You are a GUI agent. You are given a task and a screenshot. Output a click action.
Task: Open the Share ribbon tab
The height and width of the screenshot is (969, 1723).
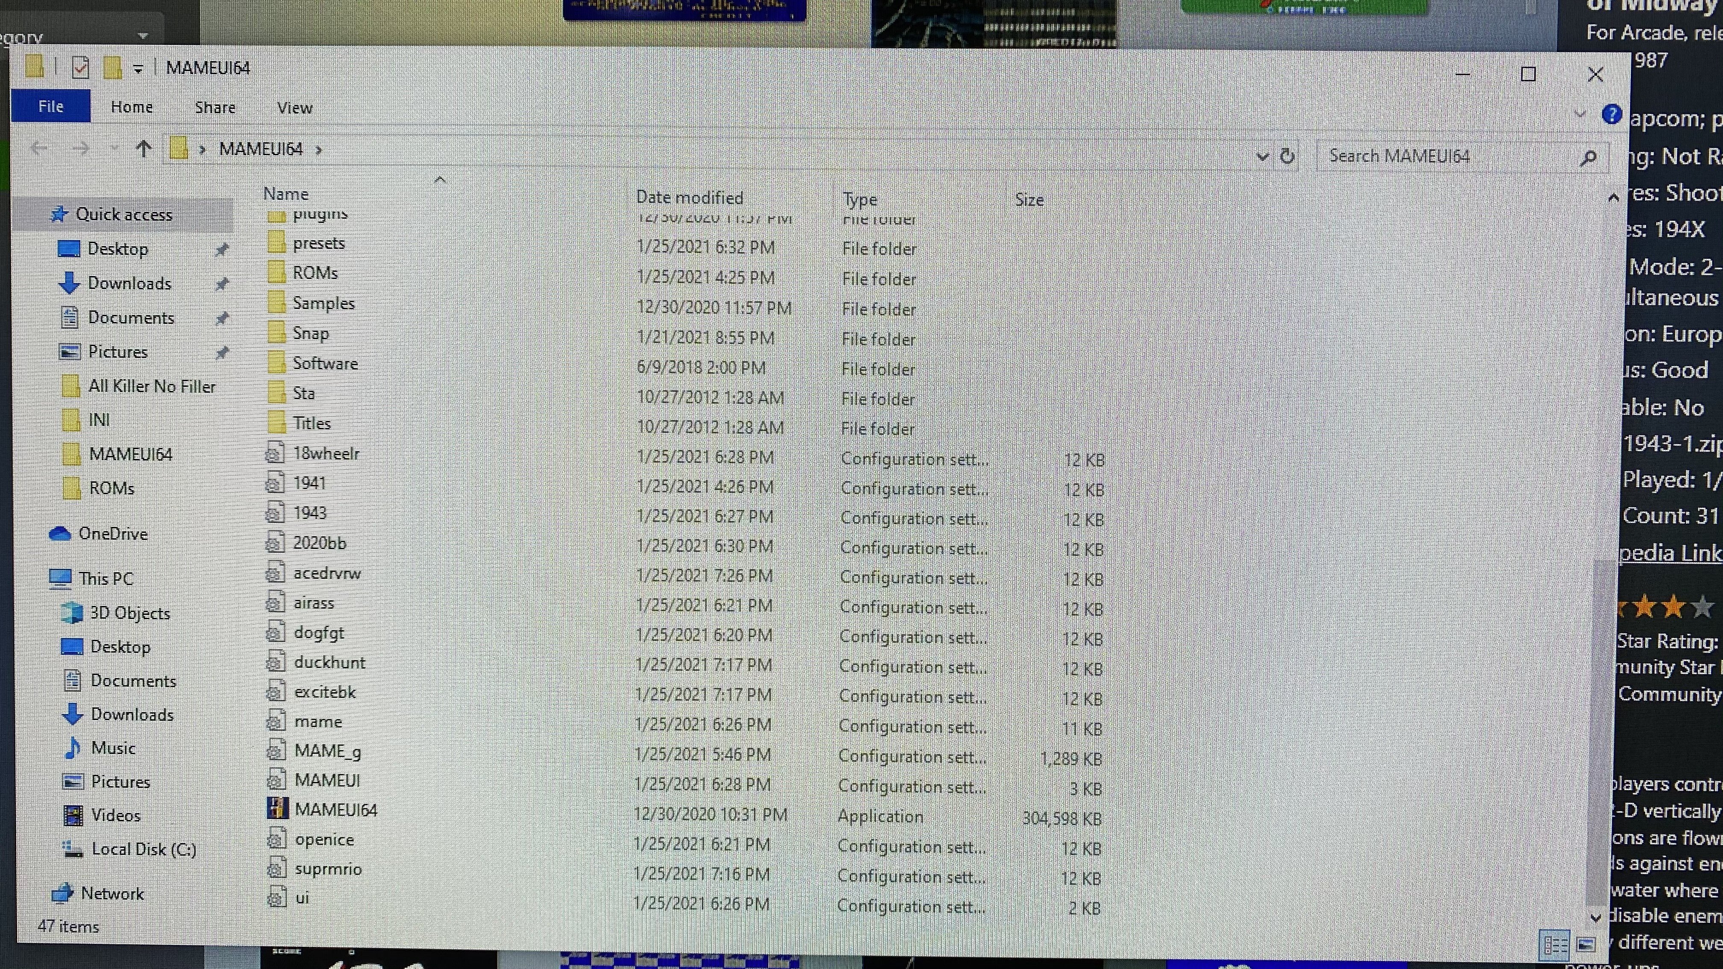[215, 108]
